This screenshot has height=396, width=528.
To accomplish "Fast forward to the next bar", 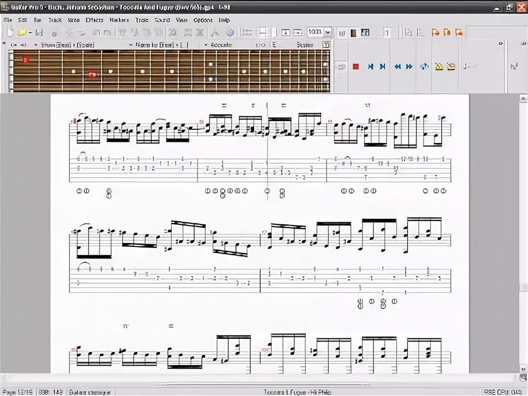I will click(409, 67).
